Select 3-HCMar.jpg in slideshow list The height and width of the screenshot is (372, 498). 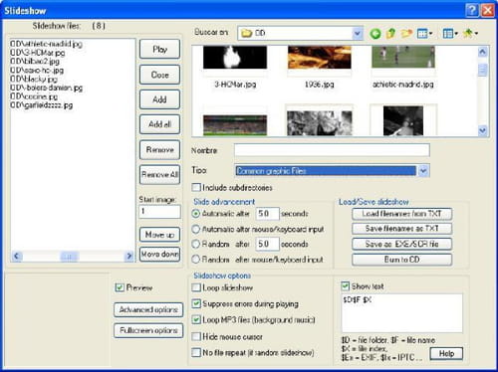(38, 53)
